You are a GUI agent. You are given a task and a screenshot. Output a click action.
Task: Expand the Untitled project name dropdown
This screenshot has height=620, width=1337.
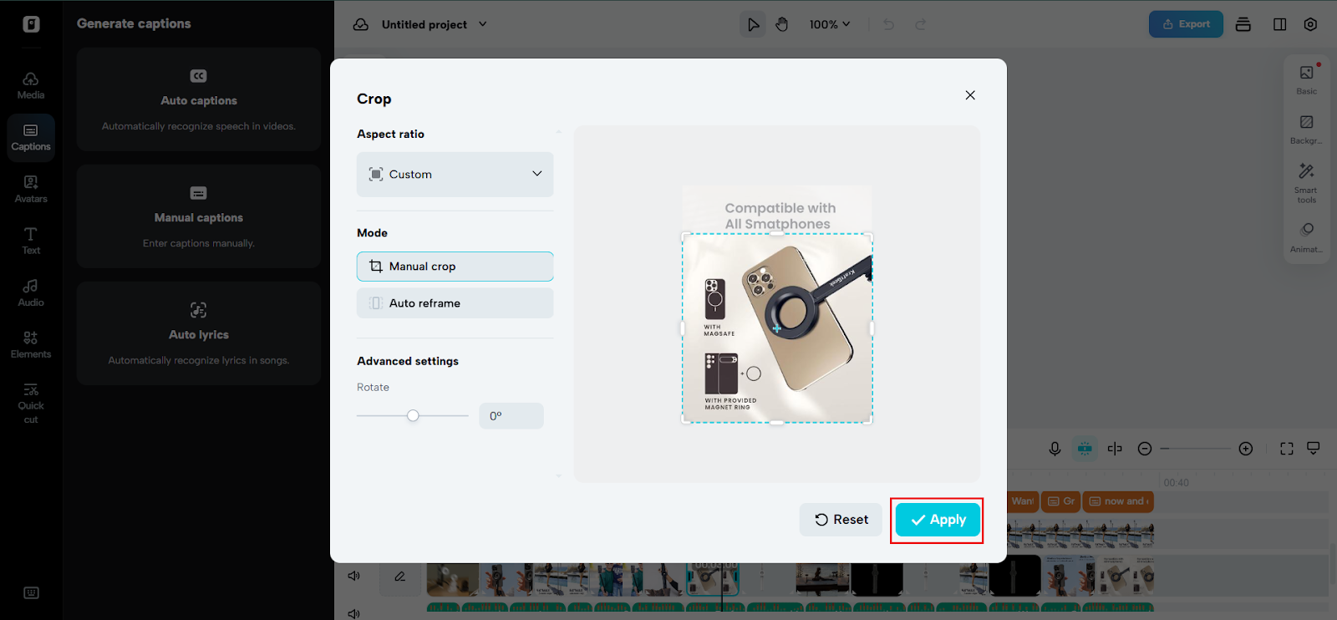482,24
